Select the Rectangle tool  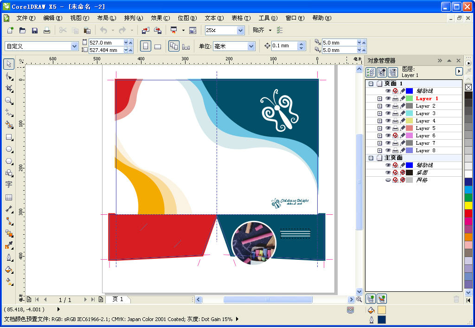coord(8,137)
